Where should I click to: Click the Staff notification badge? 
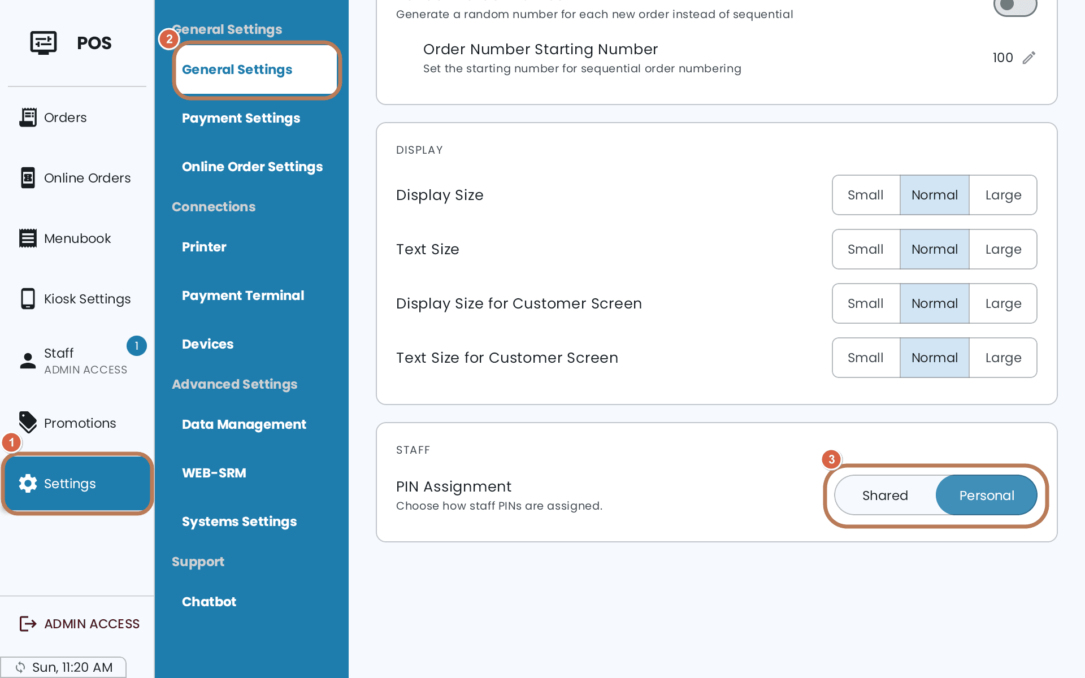pos(137,346)
